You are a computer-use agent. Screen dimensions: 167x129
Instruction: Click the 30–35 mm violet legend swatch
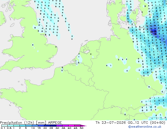click(59, 126)
